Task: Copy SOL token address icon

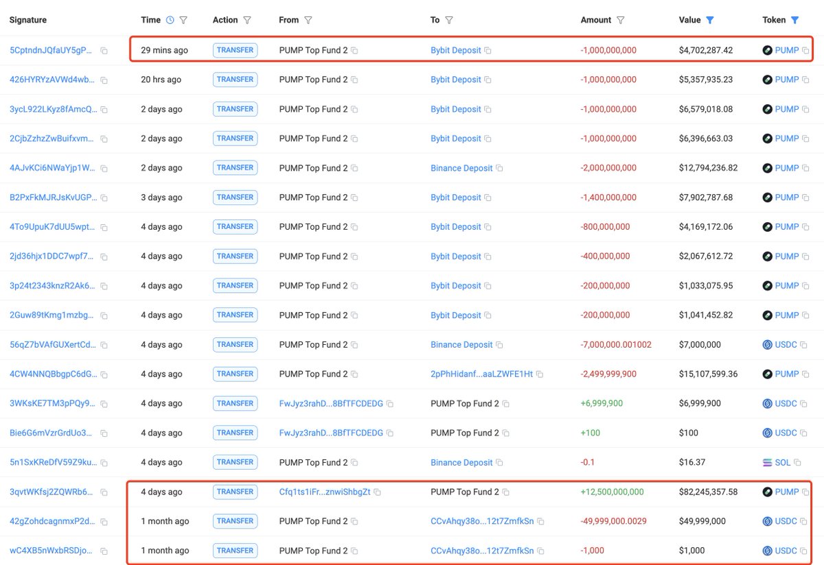Action: tap(797, 463)
